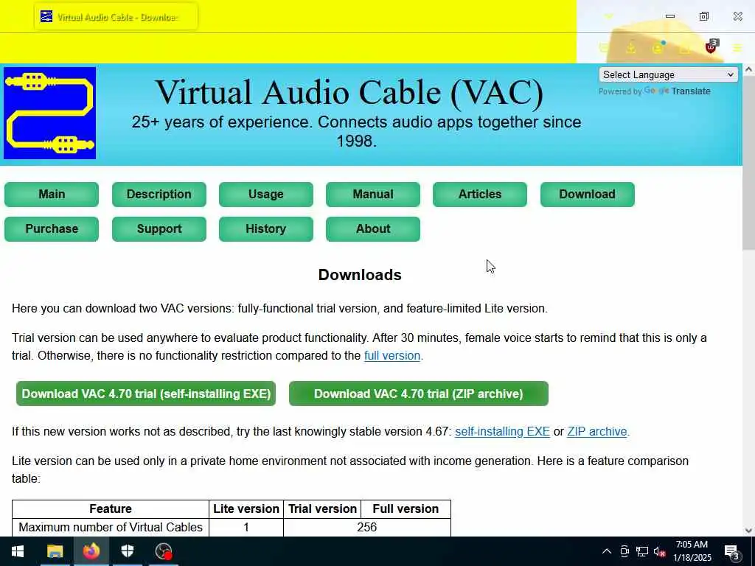
Task: Open the About page
Action: click(372, 229)
